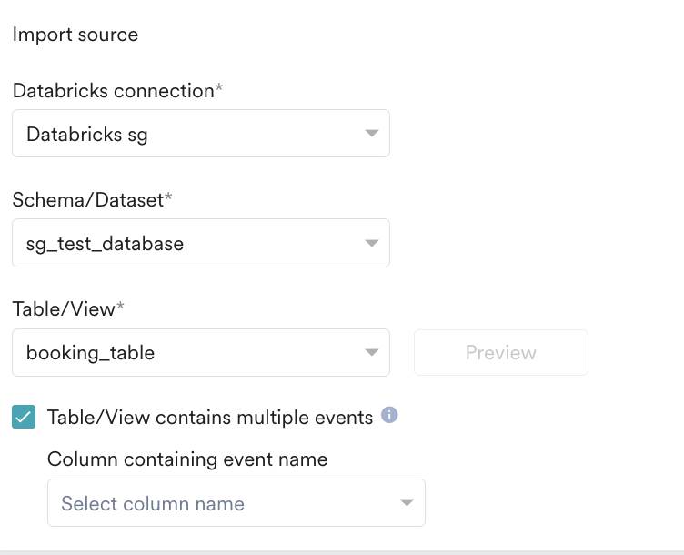
Task: Click the Table/View dropdown caret
Action: coord(371,353)
